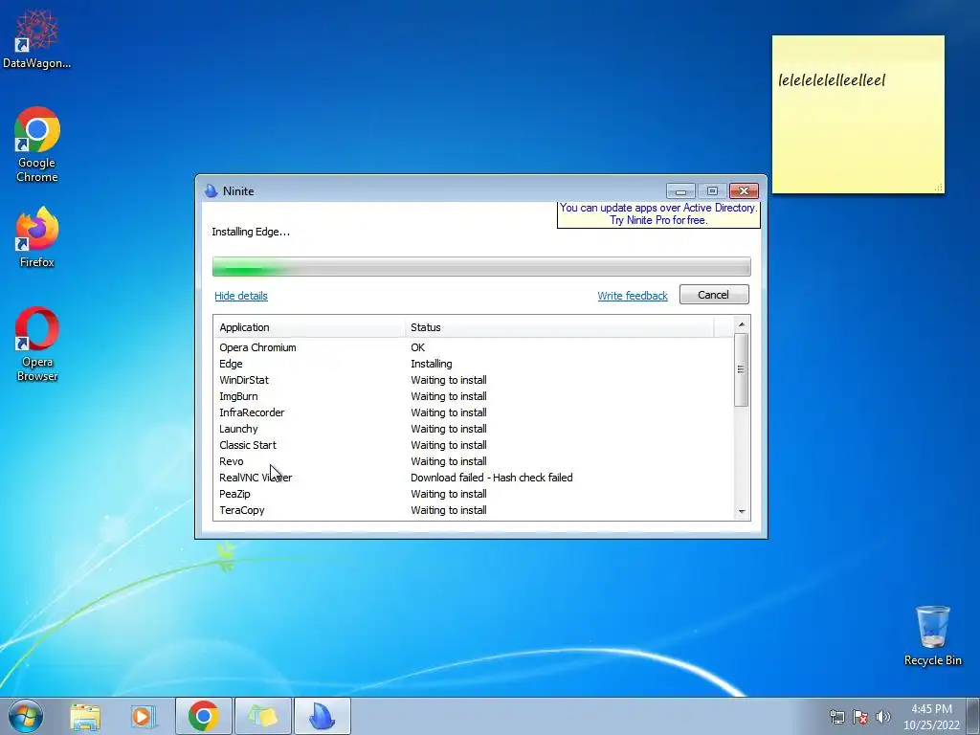Viewport: 980px width, 735px height.
Task: Click the Ninite title bar icon
Action: (212, 190)
